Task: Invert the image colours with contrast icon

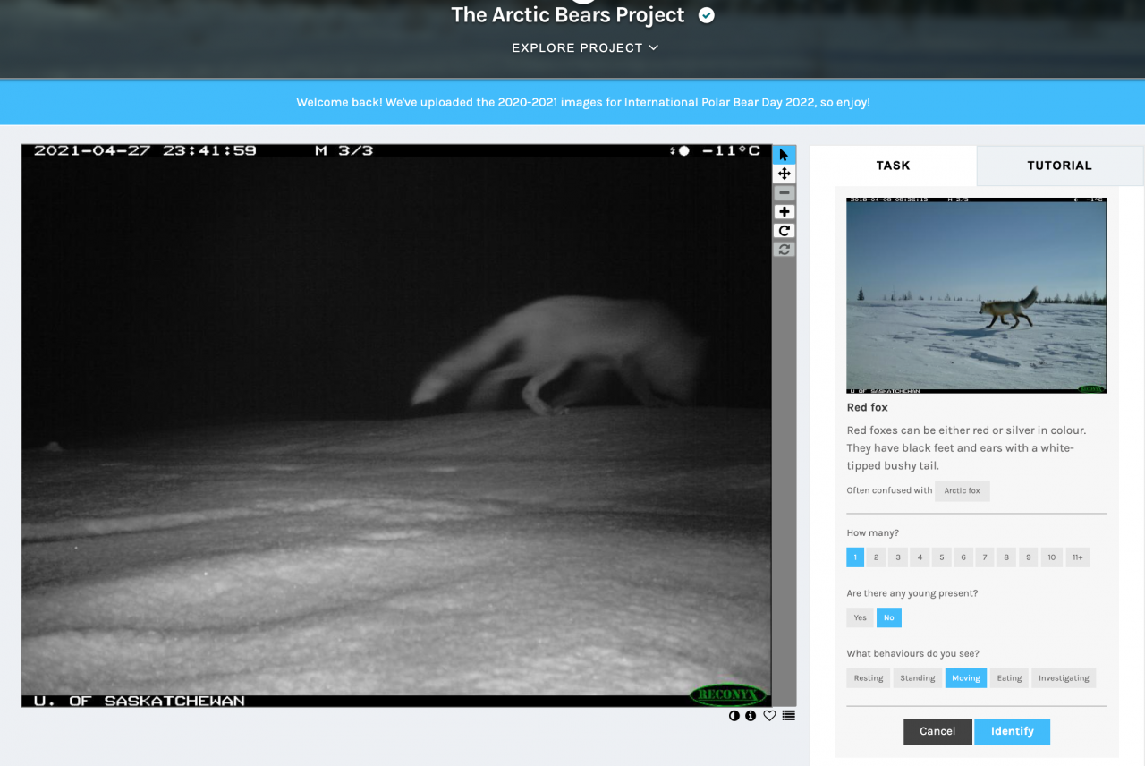Action: pyautogui.click(x=734, y=716)
